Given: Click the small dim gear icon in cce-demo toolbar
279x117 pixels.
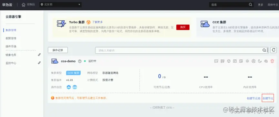Looking at the screenshot, I should [x=247, y=61].
